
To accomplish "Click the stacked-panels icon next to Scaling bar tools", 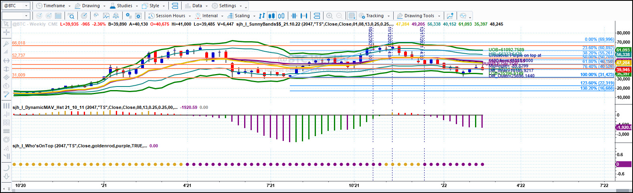I will (x=317, y=16).
